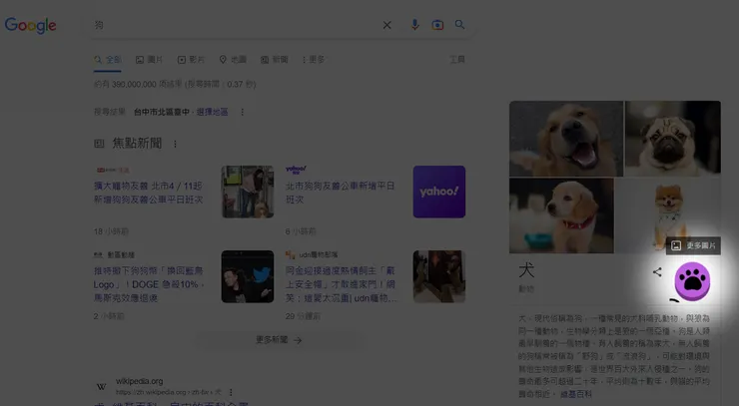Click the 犬 knowledge panel title
The width and height of the screenshot is (739, 406).
click(526, 270)
